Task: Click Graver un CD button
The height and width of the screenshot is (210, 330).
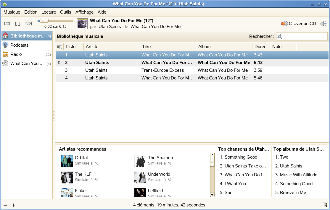Action: [x=299, y=24]
